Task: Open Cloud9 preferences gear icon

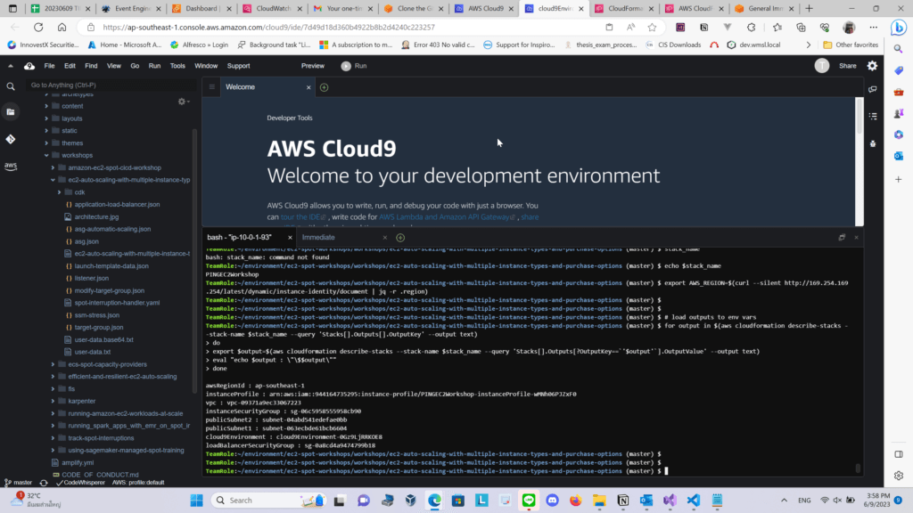Action: coord(872,66)
